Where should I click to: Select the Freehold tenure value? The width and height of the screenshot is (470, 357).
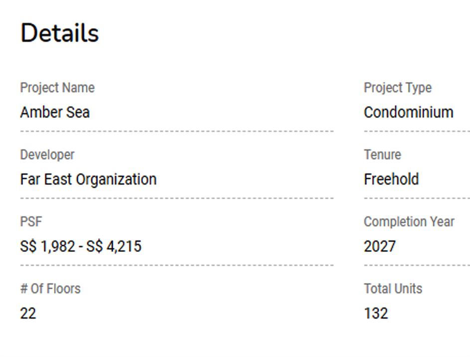391,179
